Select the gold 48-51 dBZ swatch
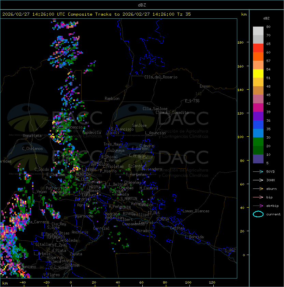This screenshot has width=284, height=287. [258, 82]
